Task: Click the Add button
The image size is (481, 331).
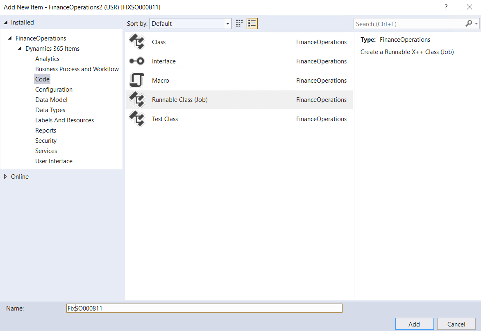Action: (415, 324)
